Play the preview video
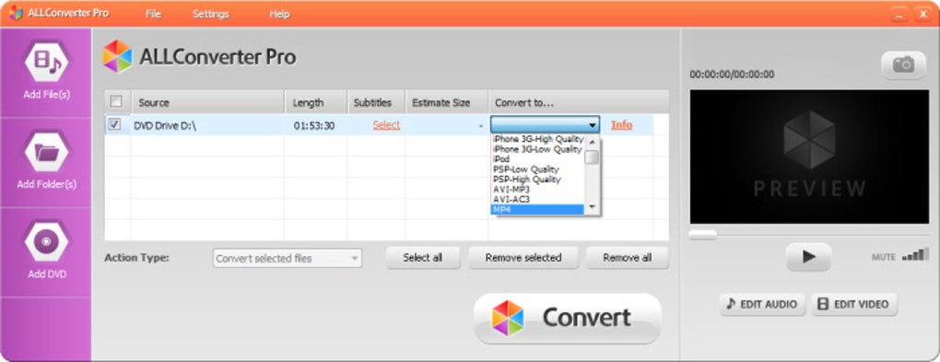This screenshot has width=940, height=362. (x=809, y=256)
